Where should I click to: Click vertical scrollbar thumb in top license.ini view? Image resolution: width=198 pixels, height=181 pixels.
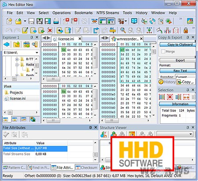95,58
